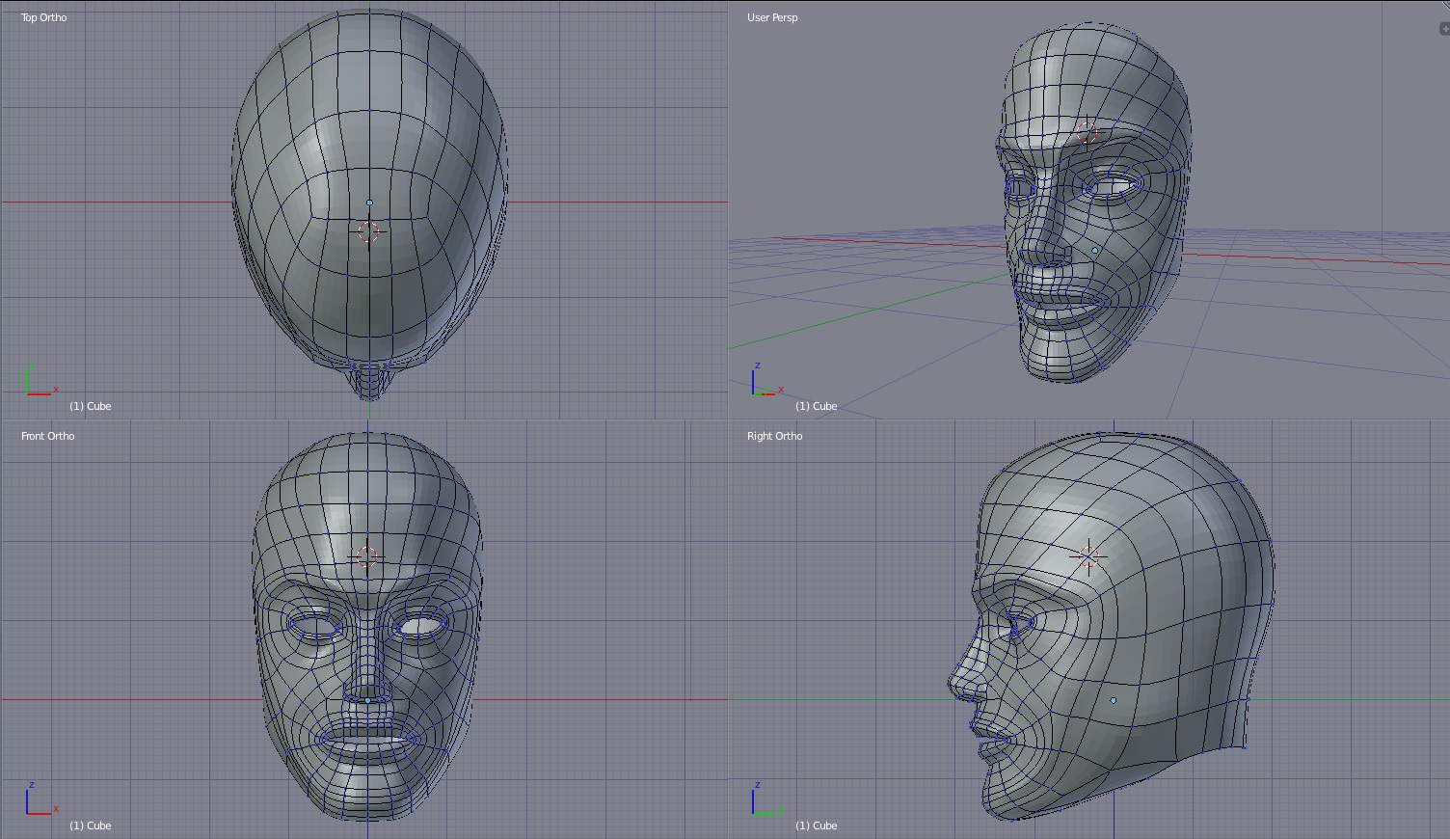The height and width of the screenshot is (839, 1450).
Task: Click the axis gizmo in Front Ortho view
Action: click(39, 801)
